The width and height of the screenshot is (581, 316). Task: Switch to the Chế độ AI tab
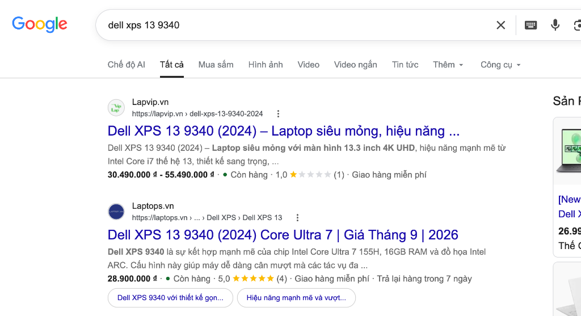coord(127,65)
